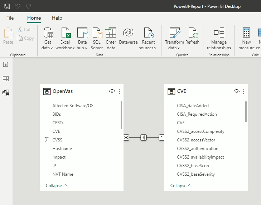Select the NVT Name field
Image resolution: width=261 pixels, height=205 pixels.
pos(63,174)
